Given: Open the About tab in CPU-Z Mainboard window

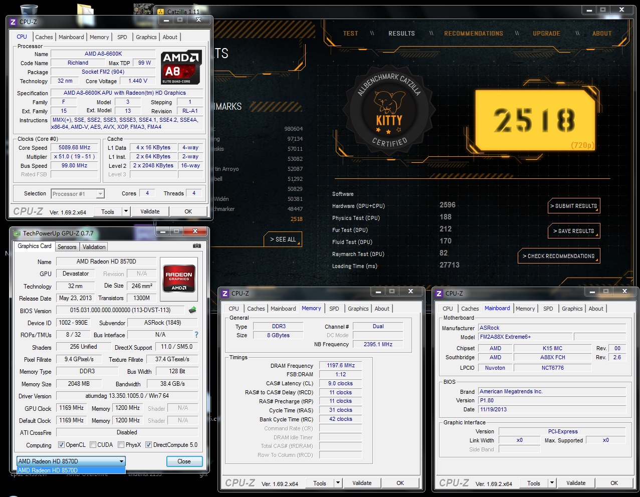Looking at the screenshot, I should 596,309.
